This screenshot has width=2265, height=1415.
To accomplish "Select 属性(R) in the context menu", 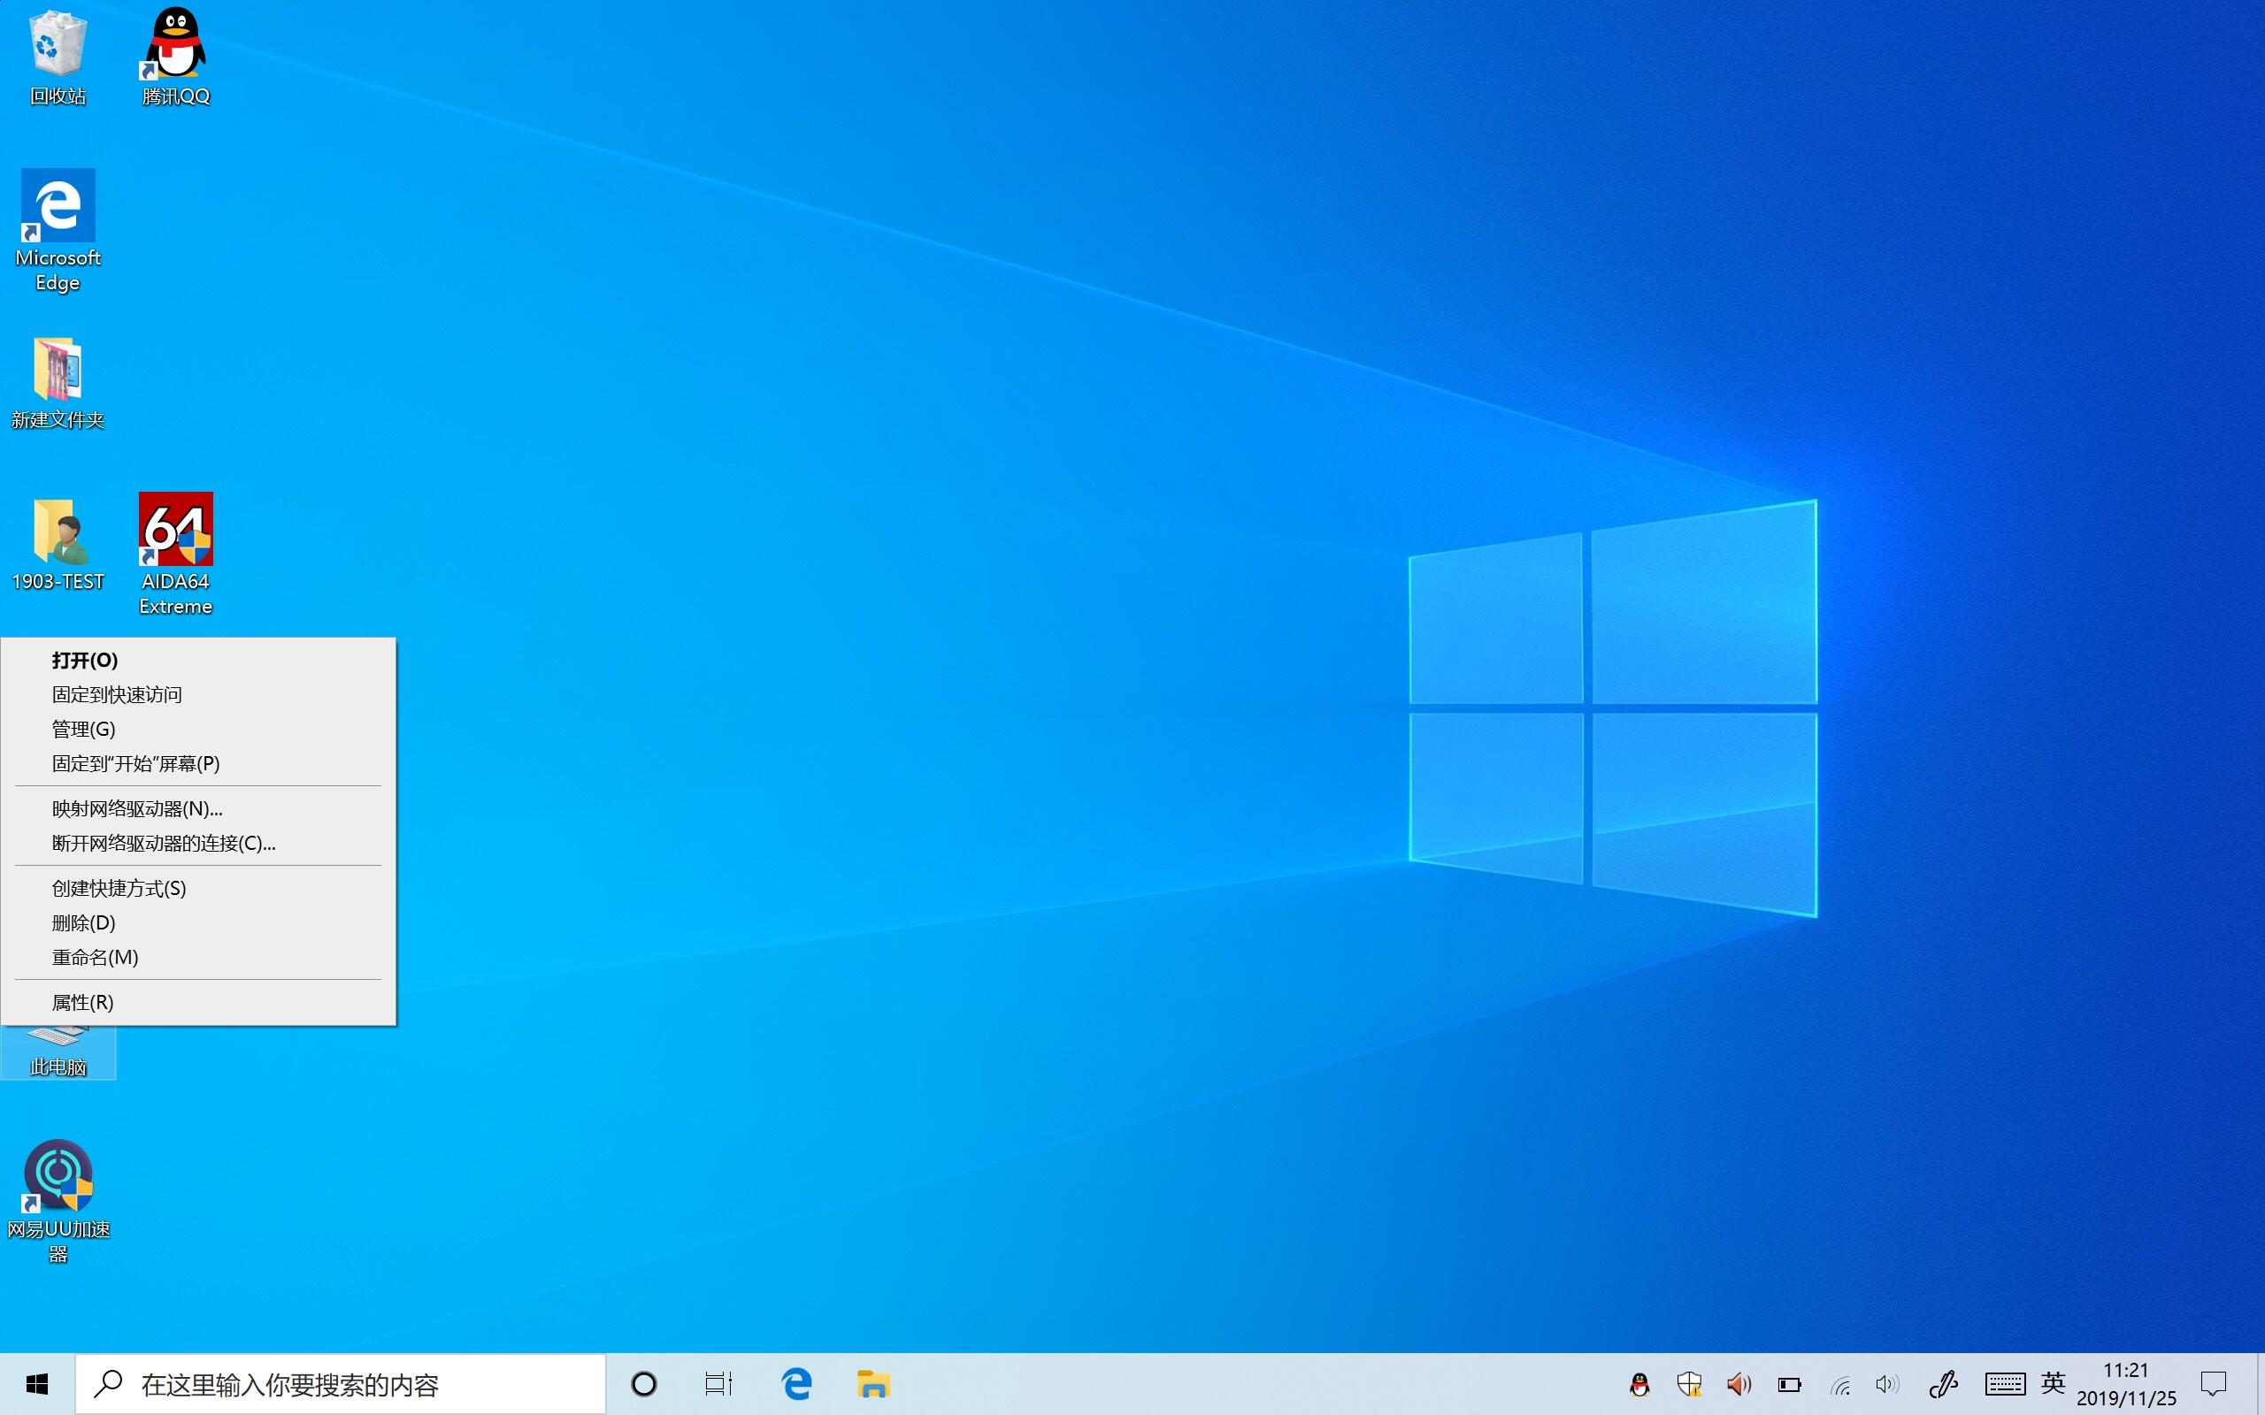I will tap(82, 1003).
